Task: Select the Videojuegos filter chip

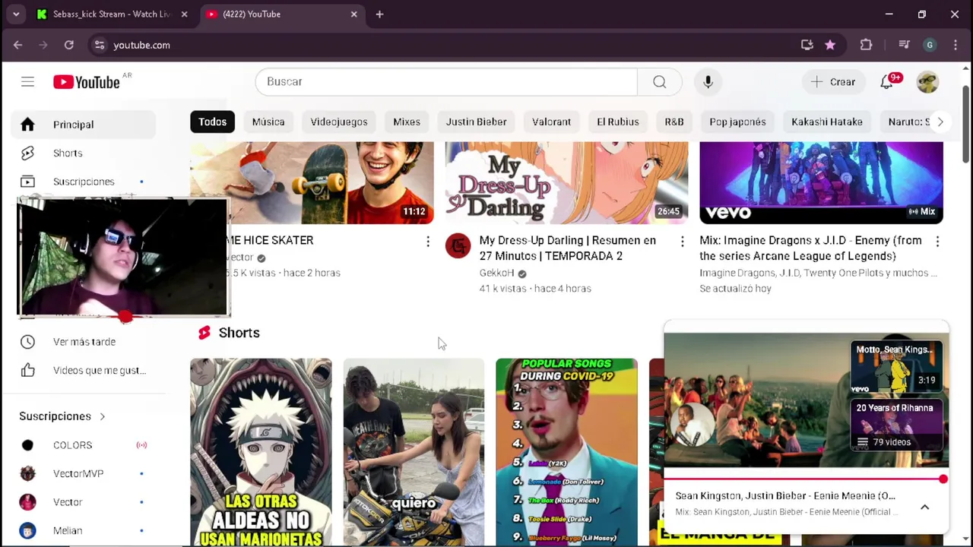Action: click(339, 122)
